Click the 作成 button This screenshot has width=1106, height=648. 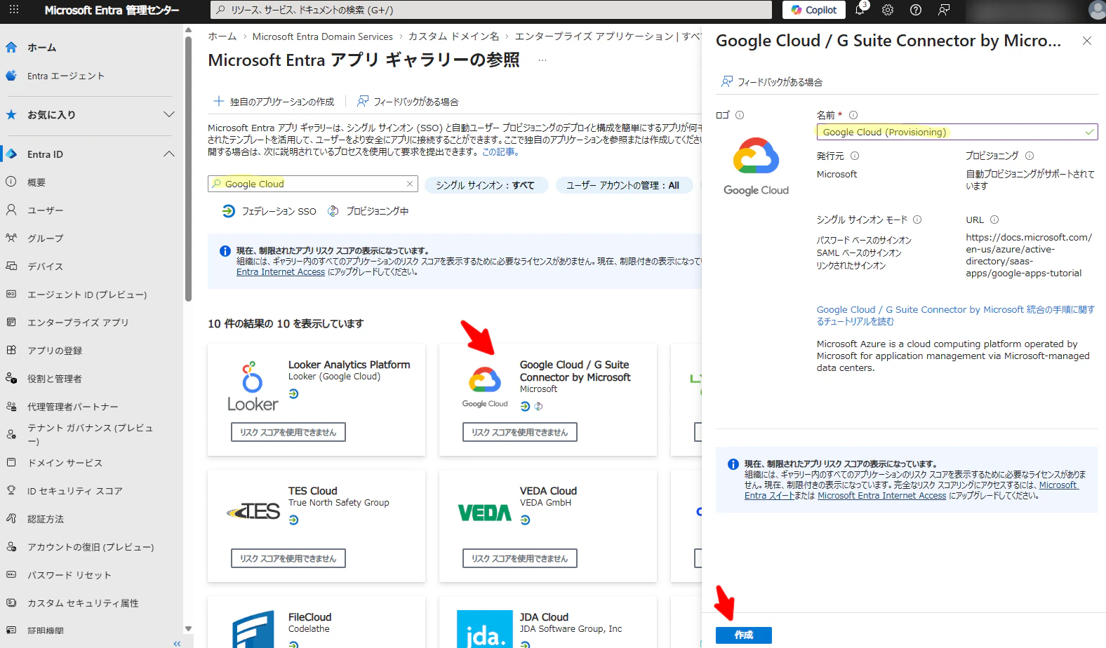pos(744,635)
